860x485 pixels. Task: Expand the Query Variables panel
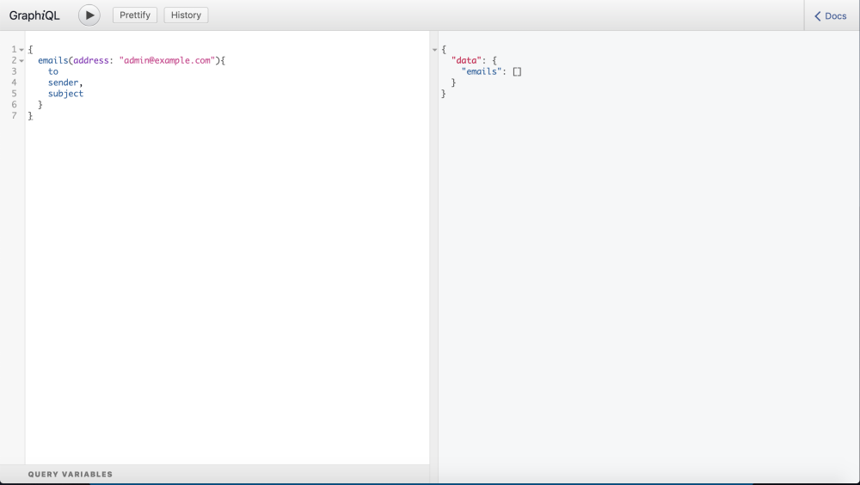[x=71, y=474]
